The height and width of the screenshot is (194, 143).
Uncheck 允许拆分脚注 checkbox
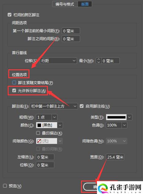coord(14,90)
